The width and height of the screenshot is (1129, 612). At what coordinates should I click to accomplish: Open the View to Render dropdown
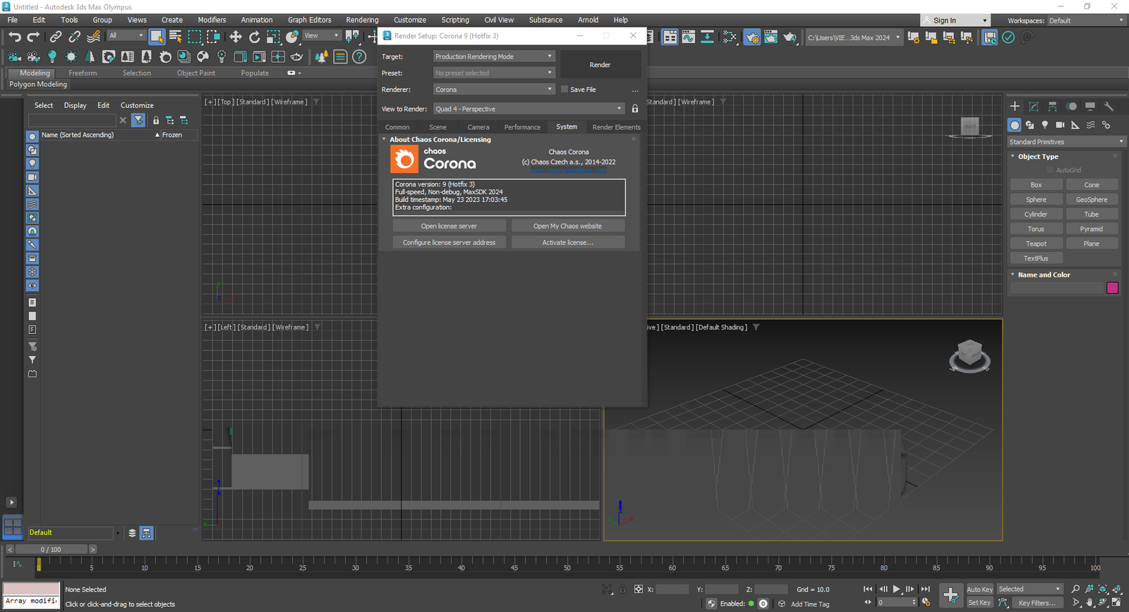pyautogui.click(x=529, y=109)
